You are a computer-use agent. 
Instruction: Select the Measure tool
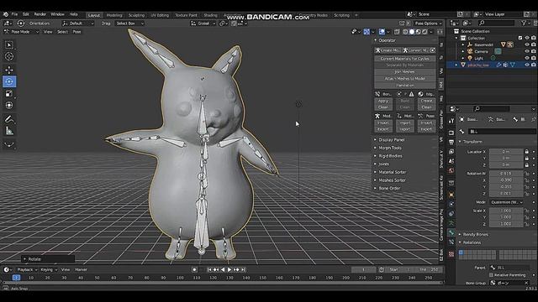(x=9, y=131)
